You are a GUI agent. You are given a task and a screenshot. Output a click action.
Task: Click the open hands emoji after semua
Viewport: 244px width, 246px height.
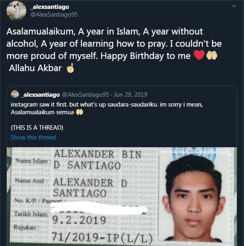(x=80, y=112)
